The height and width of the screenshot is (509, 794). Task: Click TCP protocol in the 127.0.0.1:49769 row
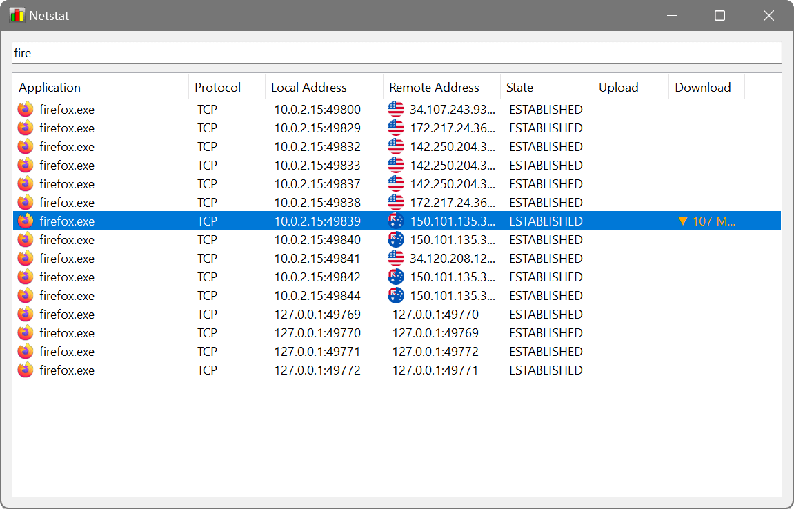(207, 314)
